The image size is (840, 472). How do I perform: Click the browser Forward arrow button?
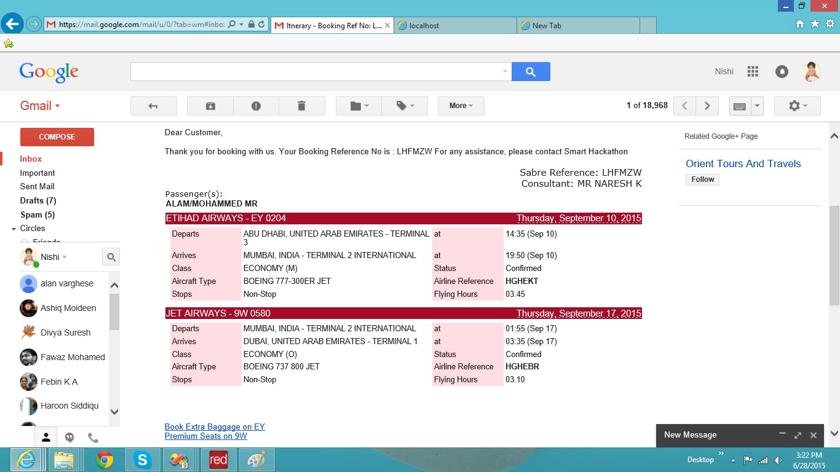[x=34, y=25]
